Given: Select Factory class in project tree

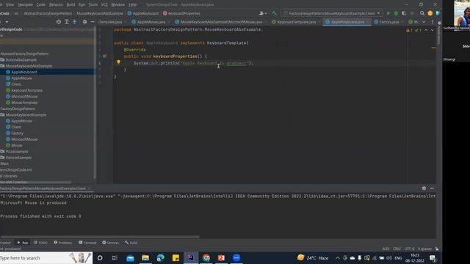Looking at the screenshot, I should [x=17, y=133].
